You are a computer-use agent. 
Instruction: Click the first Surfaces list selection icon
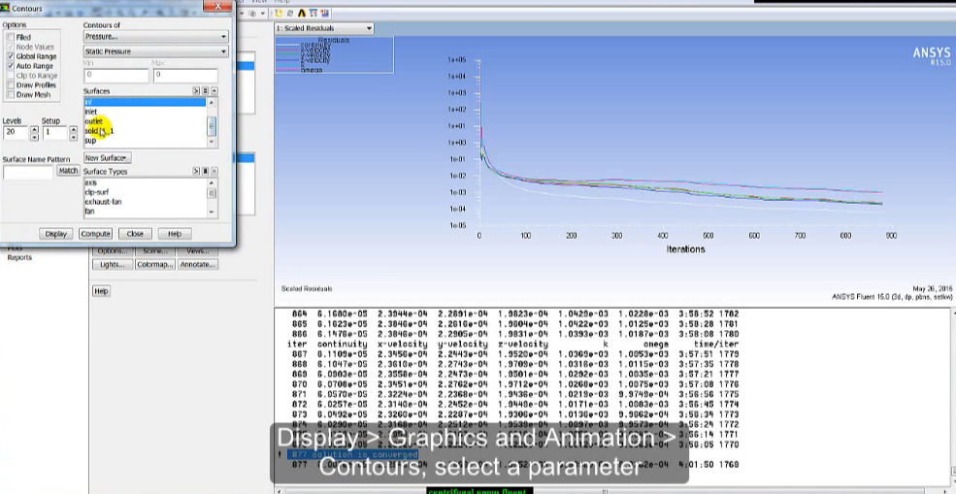click(x=196, y=91)
